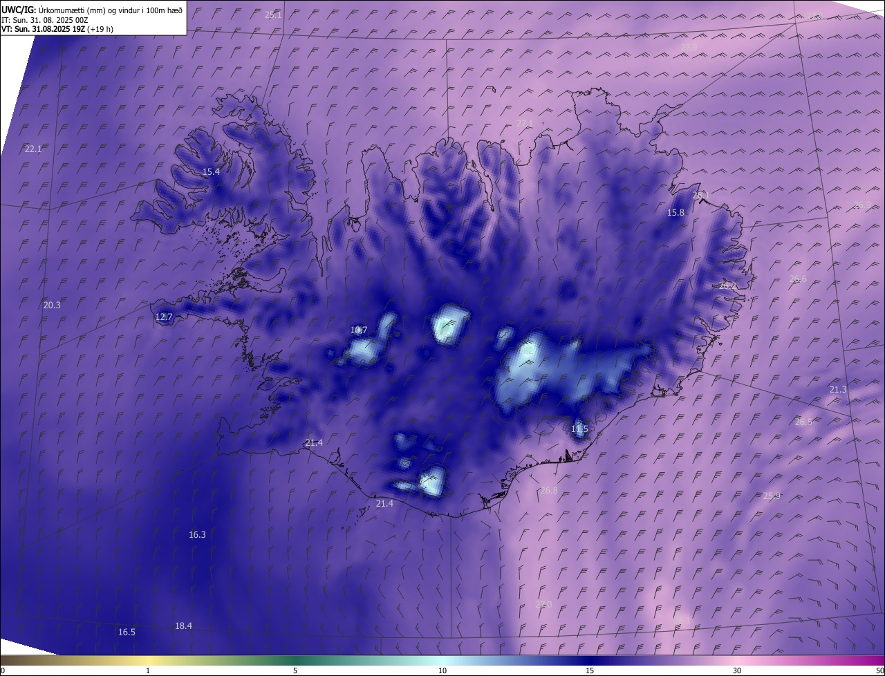Select the 26.2 value near the eastern fjords

[x=727, y=285]
